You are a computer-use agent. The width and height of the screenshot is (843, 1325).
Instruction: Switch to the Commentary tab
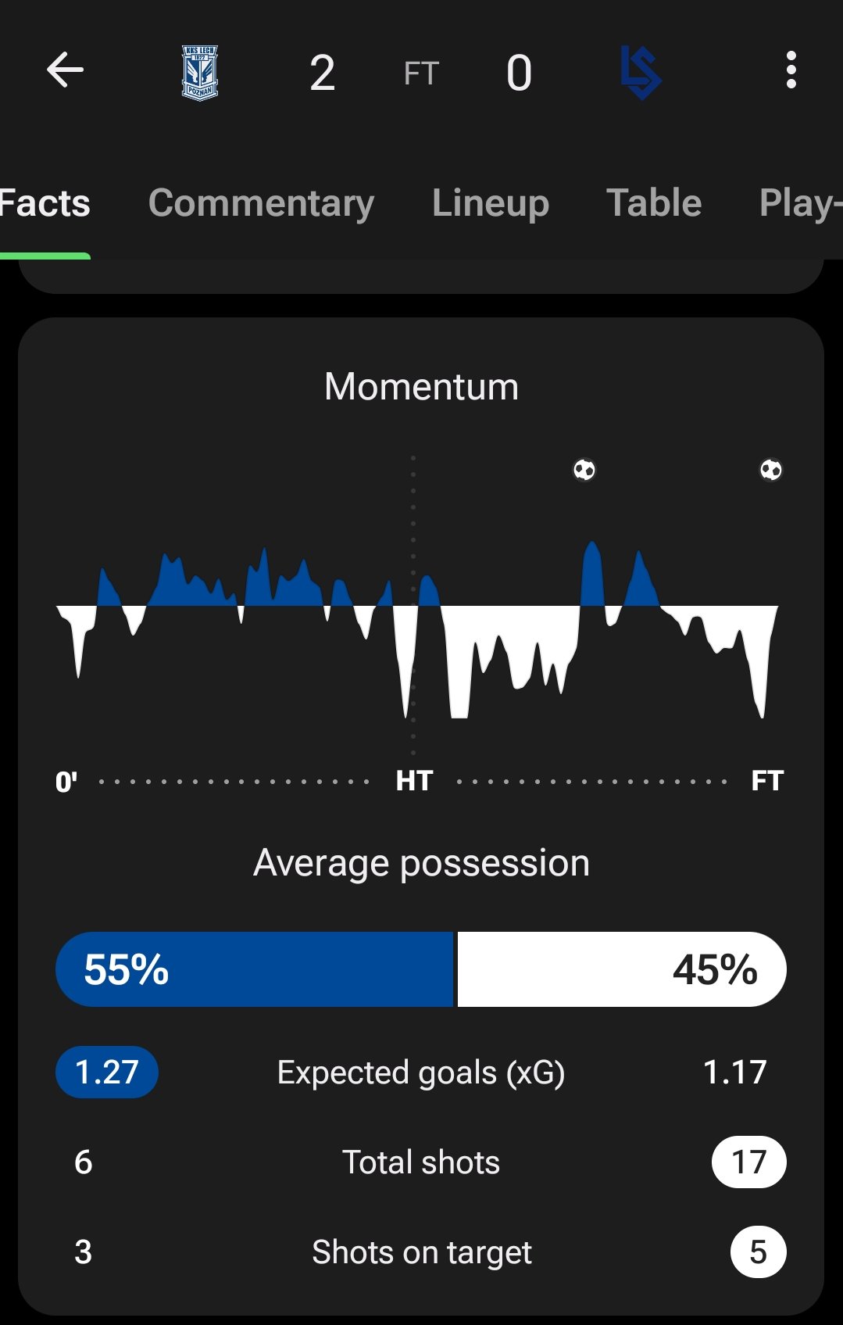coord(261,203)
